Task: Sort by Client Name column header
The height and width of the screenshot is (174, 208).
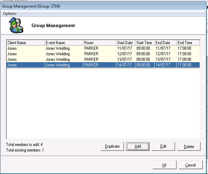Action: click(x=25, y=43)
